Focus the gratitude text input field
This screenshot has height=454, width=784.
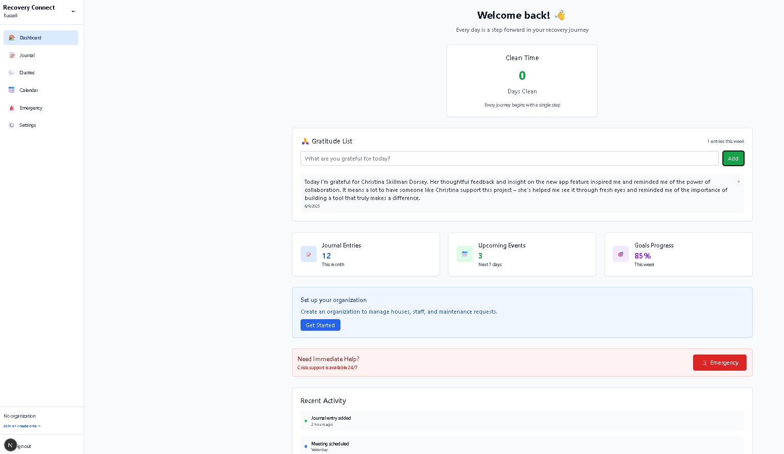pos(509,159)
